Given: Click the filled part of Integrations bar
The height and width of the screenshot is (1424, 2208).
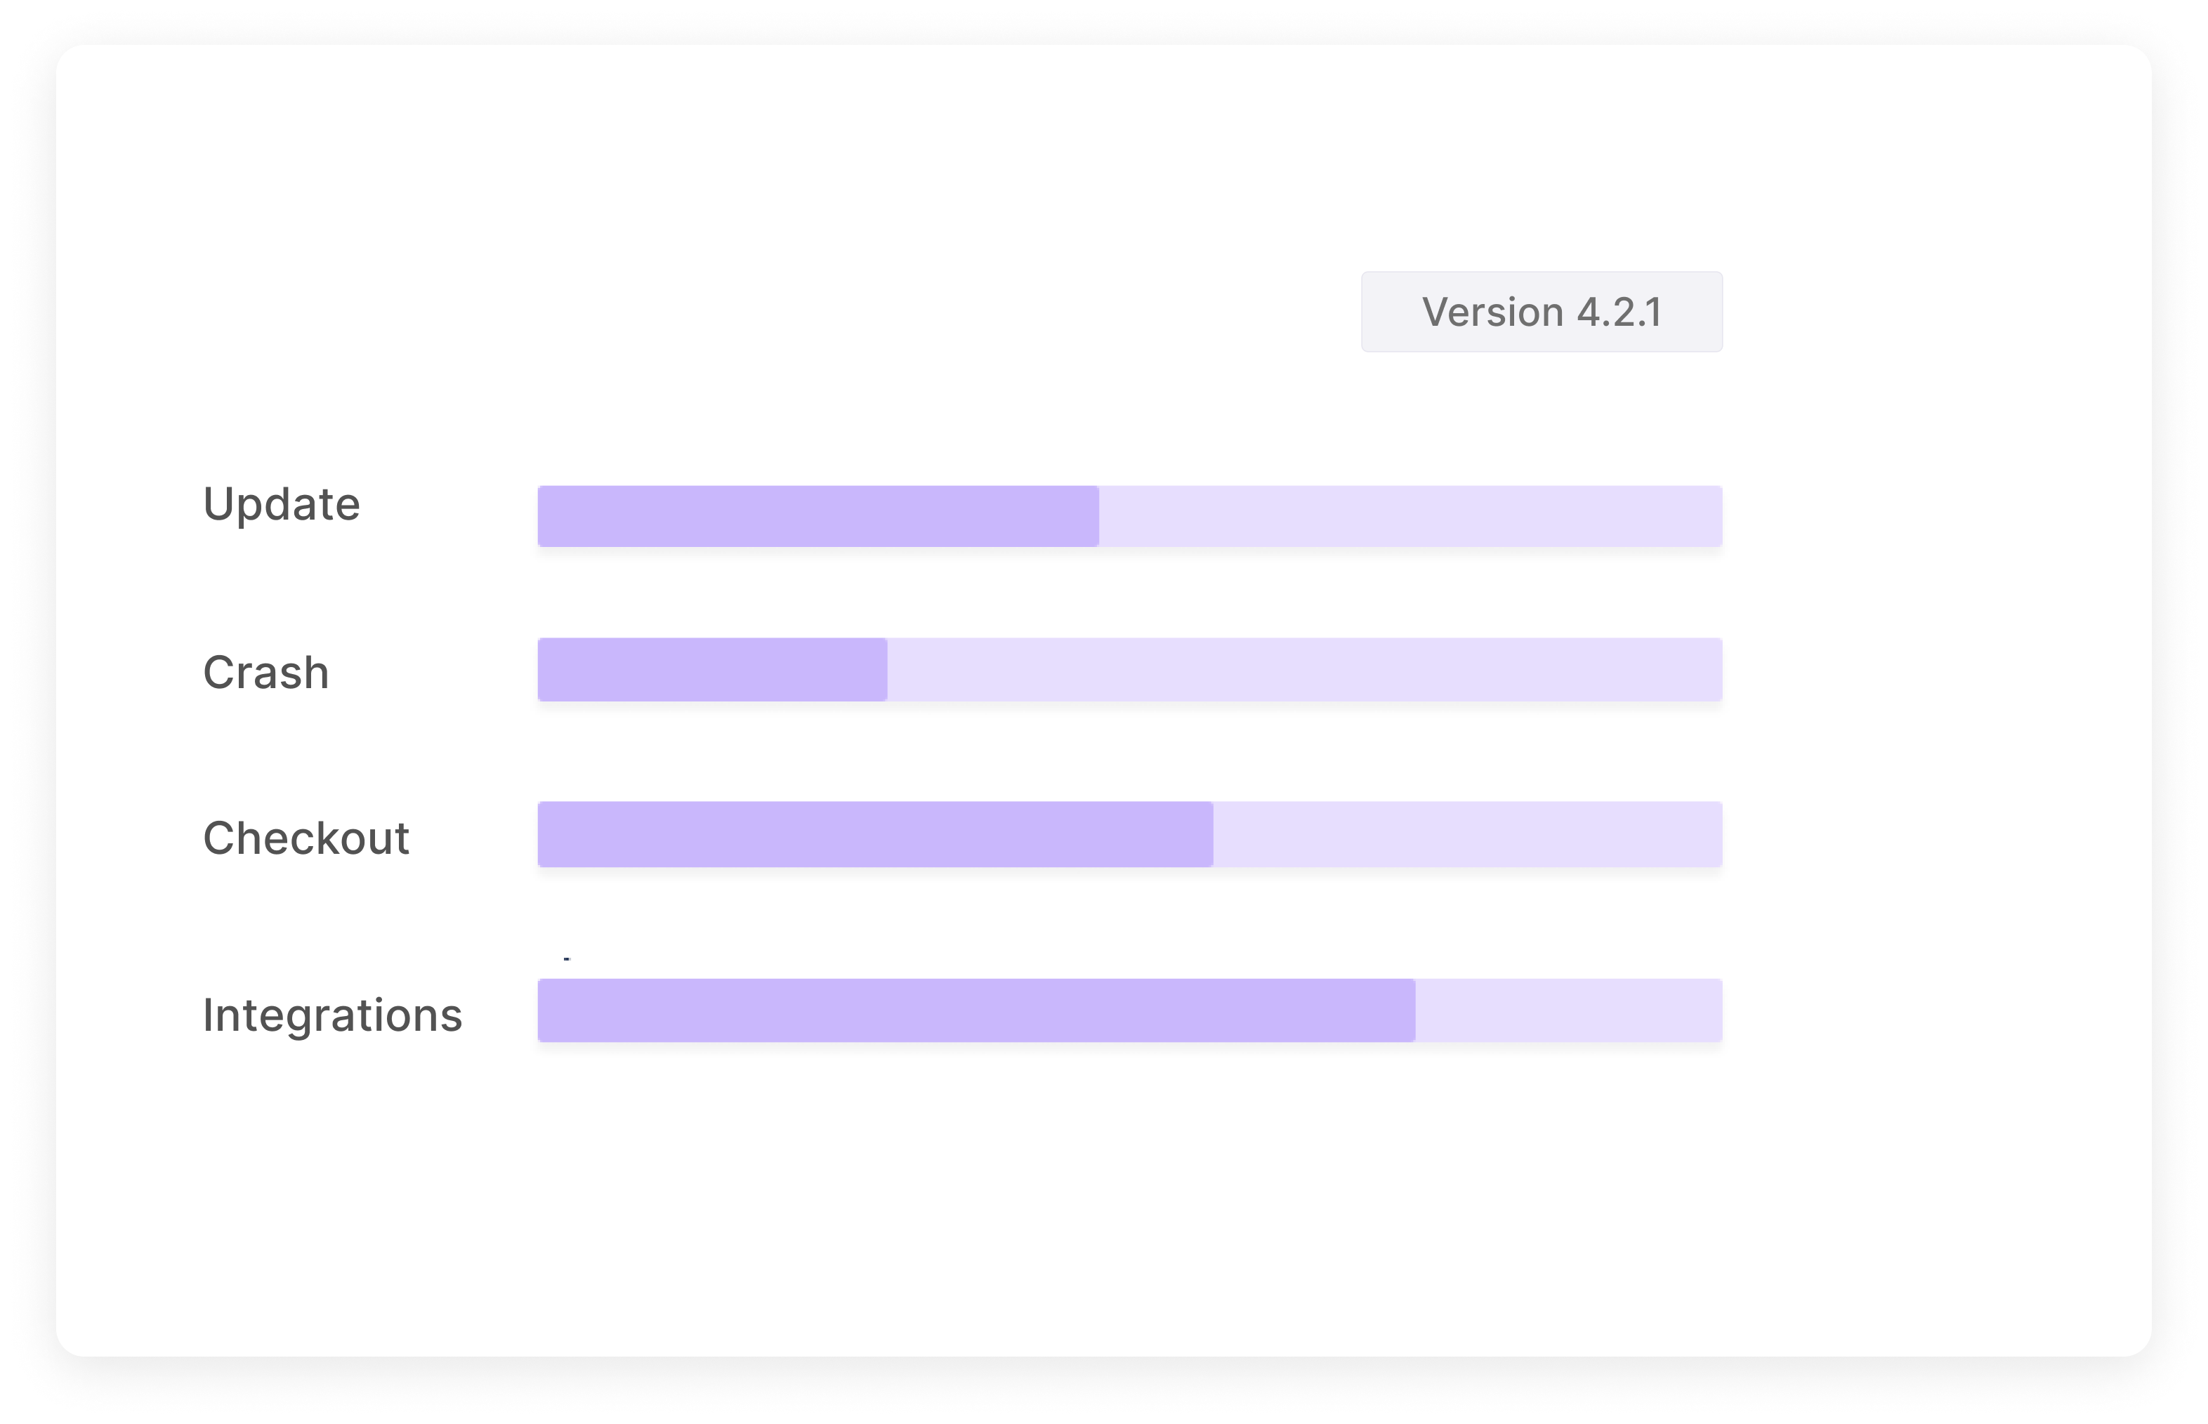Looking at the screenshot, I should 976,1010.
